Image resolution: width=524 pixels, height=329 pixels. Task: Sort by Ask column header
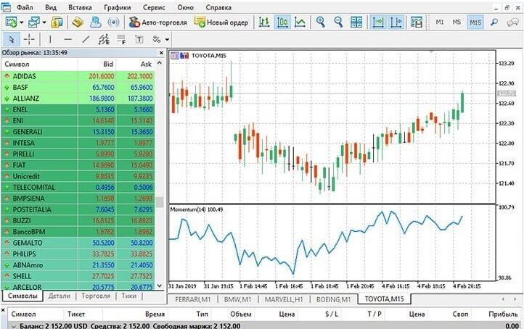[x=135, y=64]
